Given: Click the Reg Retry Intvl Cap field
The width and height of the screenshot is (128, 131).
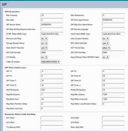Looking at the screenshot, I should (52, 109).
